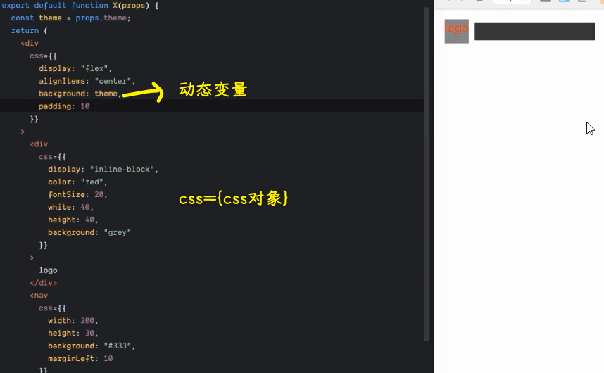Click the 动态变量 annotation text

tap(213, 90)
